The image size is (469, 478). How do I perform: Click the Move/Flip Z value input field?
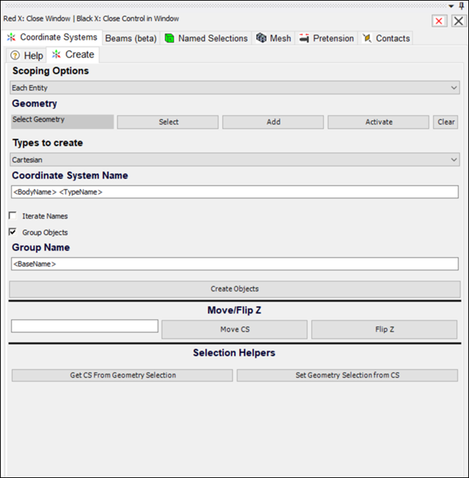(85, 326)
